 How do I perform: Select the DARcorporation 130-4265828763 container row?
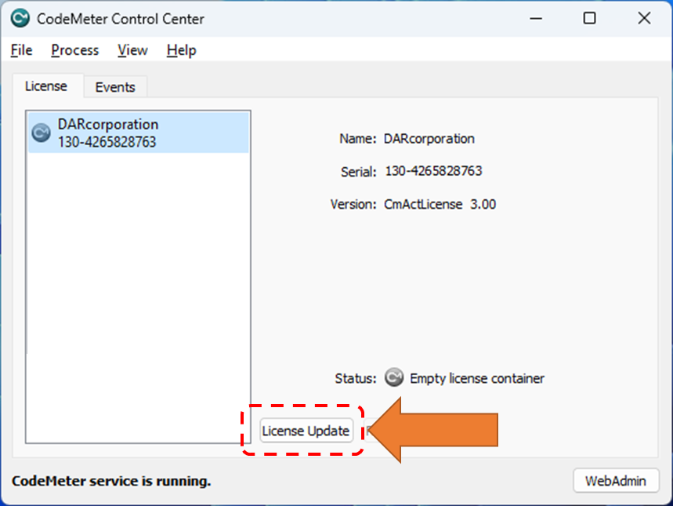point(138,133)
